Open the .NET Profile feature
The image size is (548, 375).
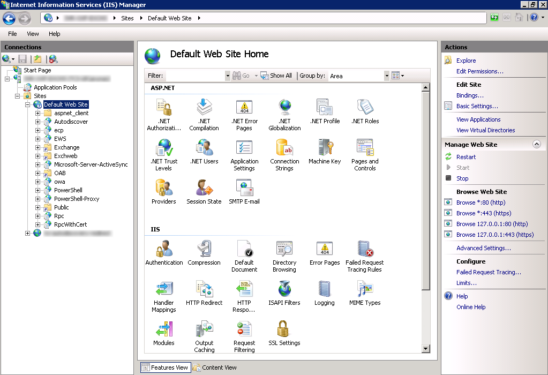pyautogui.click(x=325, y=112)
